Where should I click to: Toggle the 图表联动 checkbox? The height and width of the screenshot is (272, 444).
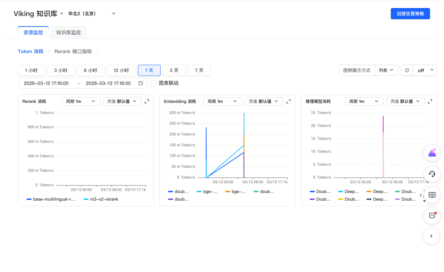click(x=153, y=83)
